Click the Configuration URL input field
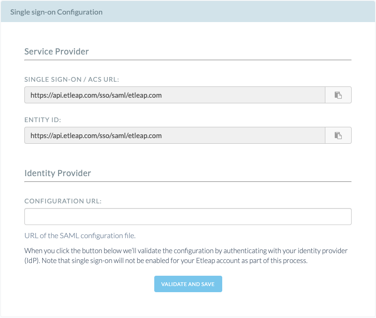Image resolution: width=376 pixels, height=318 pixels. pyautogui.click(x=188, y=217)
